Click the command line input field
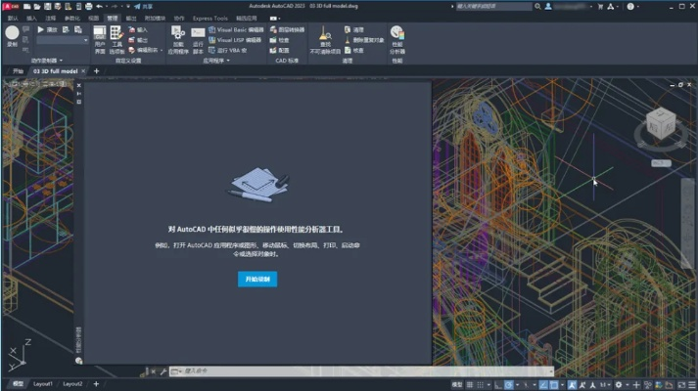698x391 pixels. (x=363, y=371)
